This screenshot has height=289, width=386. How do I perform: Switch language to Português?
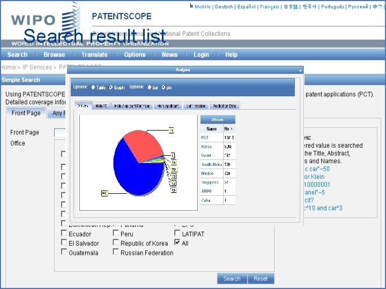332,7
